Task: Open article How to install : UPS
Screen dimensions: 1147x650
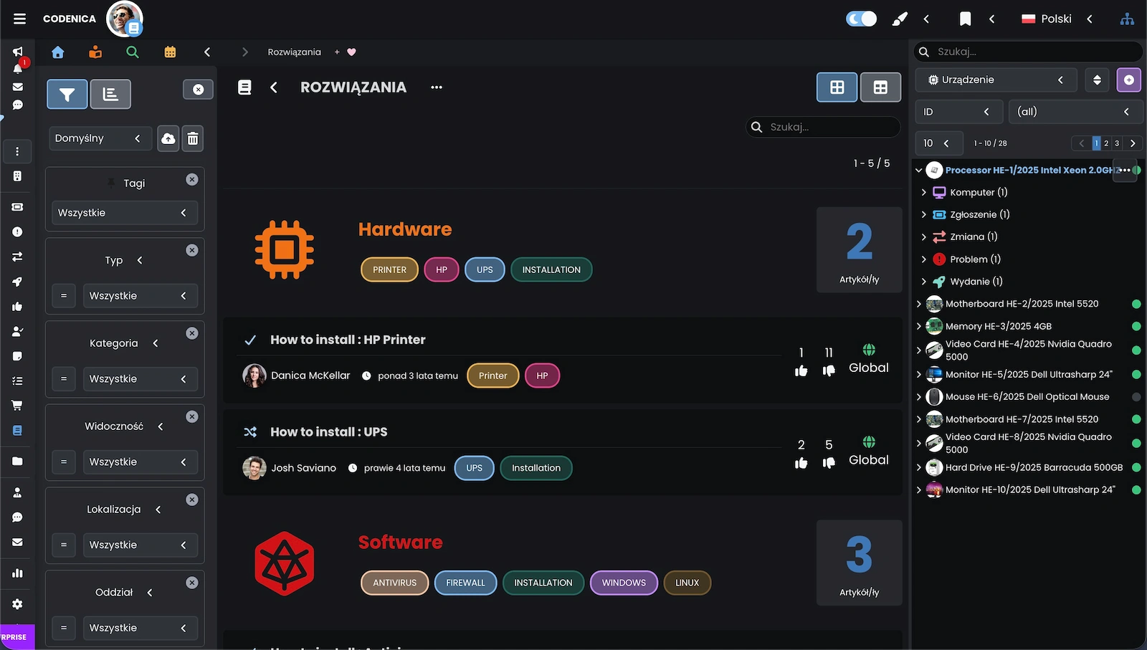Action: coord(328,432)
